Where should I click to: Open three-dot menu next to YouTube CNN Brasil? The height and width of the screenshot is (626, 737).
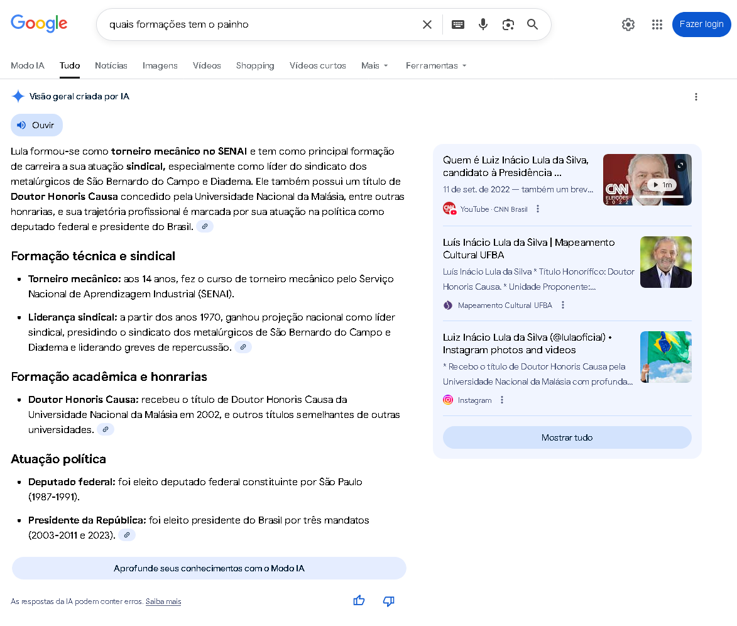[538, 209]
